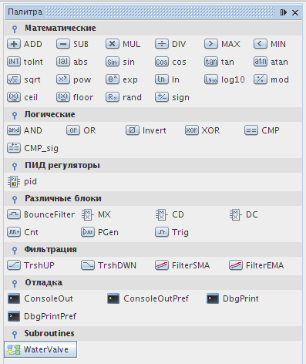Choose the MAX block icon
The width and height of the screenshot is (306, 364).
coord(211,44)
